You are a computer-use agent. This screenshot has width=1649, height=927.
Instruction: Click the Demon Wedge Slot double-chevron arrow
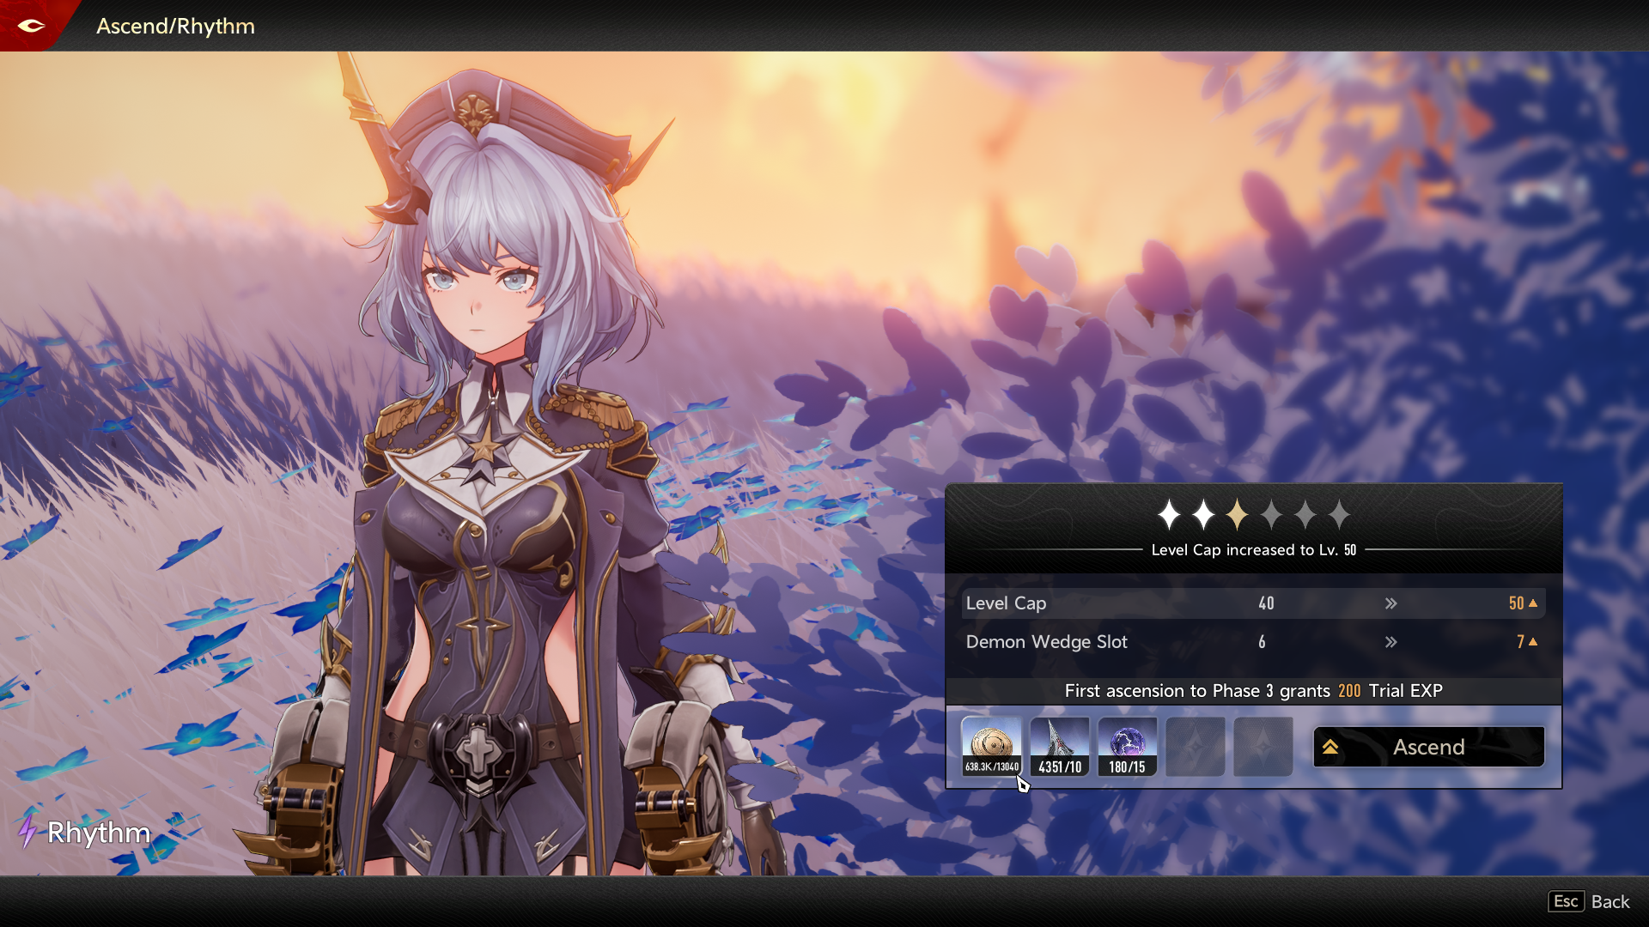click(1390, 642)
